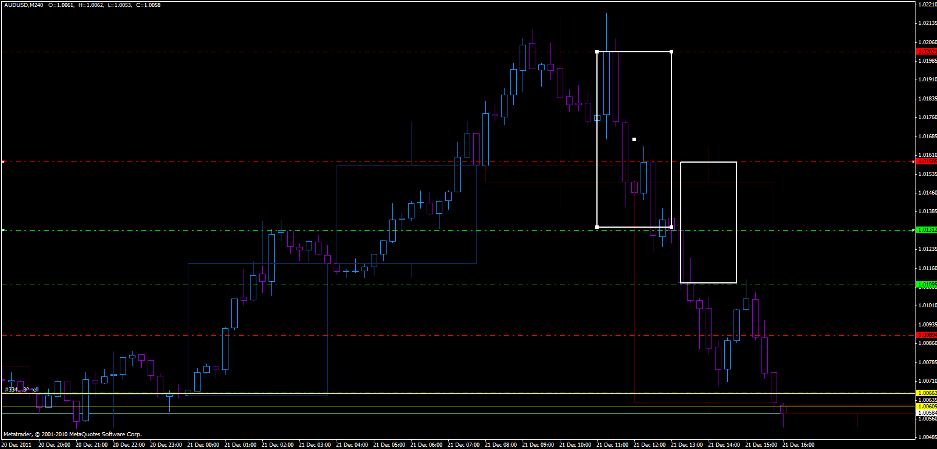Click the 1.00785 price scale value
This screenshot has width=937, height=449.
click(927, 362)
